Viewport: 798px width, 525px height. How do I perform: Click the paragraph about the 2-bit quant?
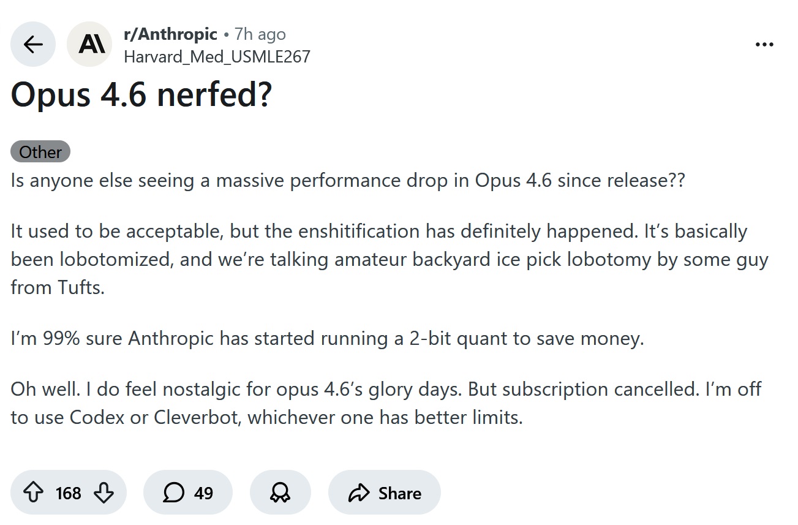pos(327,338)
